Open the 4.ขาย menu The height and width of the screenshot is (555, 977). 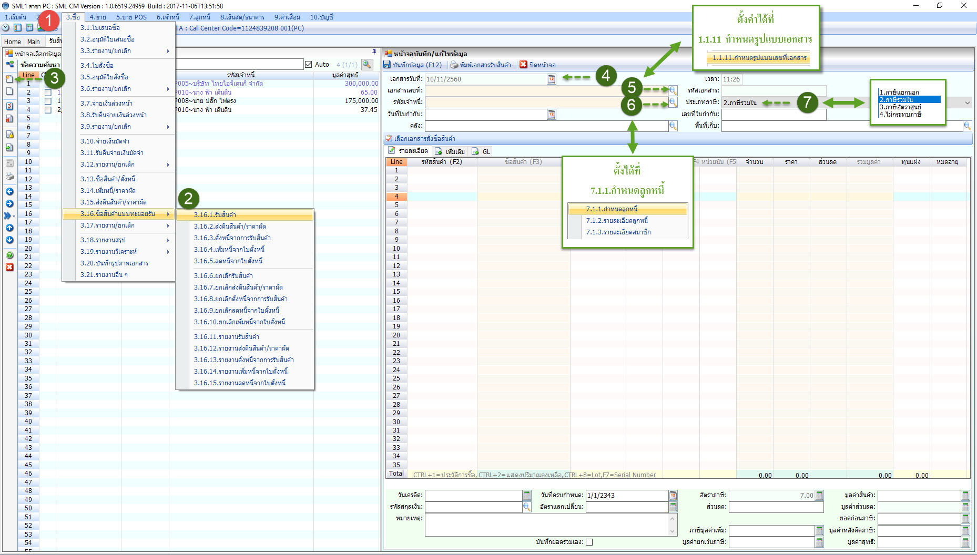98,17
